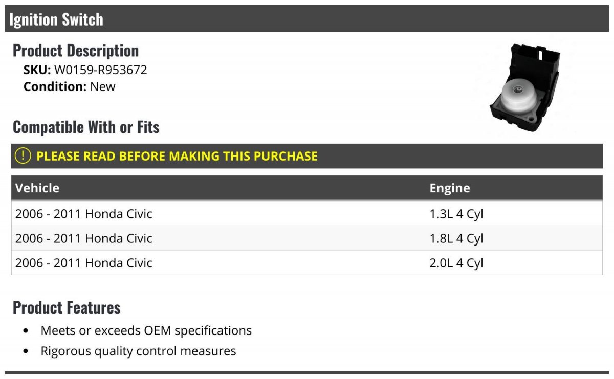Select the Product Description heading
The height and width of the screenshot is (379, 614).
[x=76, y=51]
